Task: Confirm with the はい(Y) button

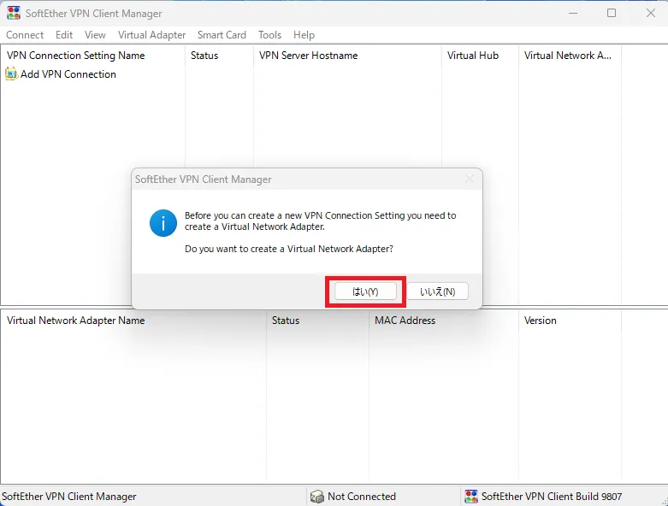Action: [x=365, y=291]
